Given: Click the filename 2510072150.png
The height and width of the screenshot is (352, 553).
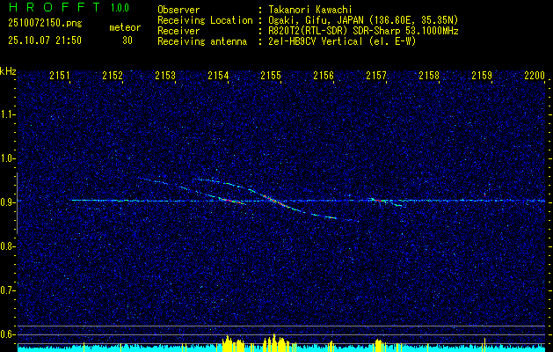Looking at the screenshot, I should coord(45,24).
